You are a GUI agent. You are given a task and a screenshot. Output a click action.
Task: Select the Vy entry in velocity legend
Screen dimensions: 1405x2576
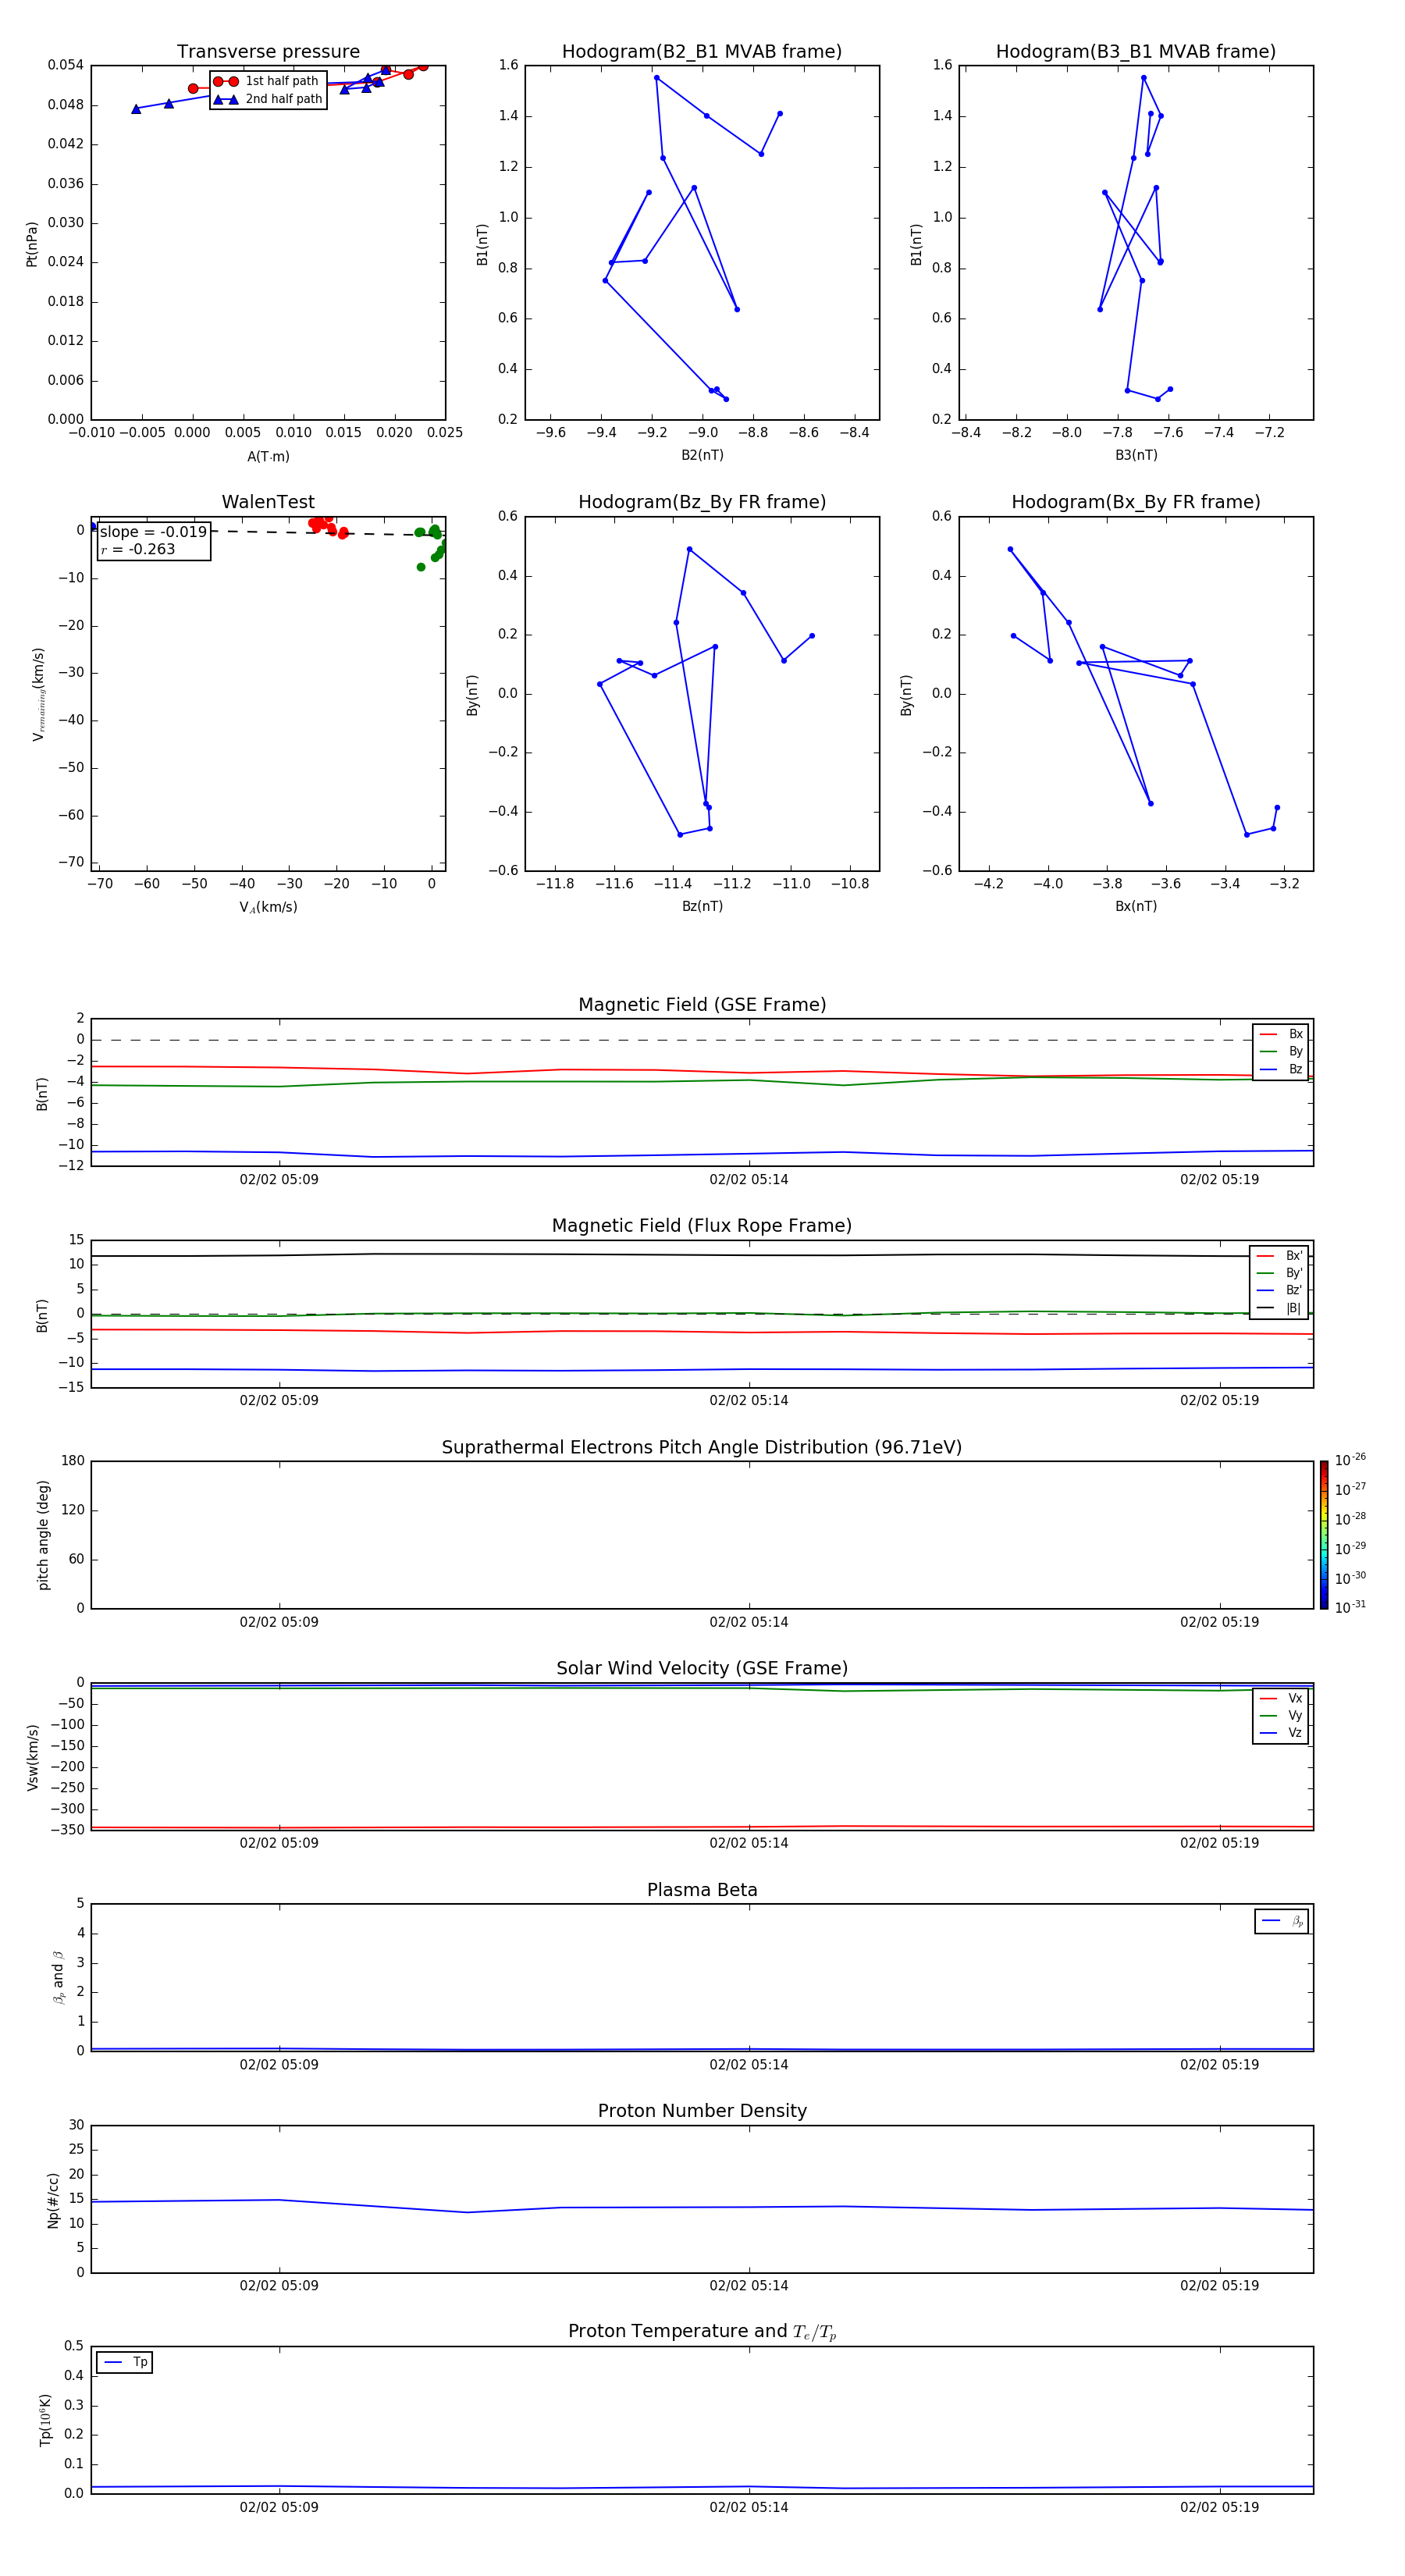coord(1281,1715)
